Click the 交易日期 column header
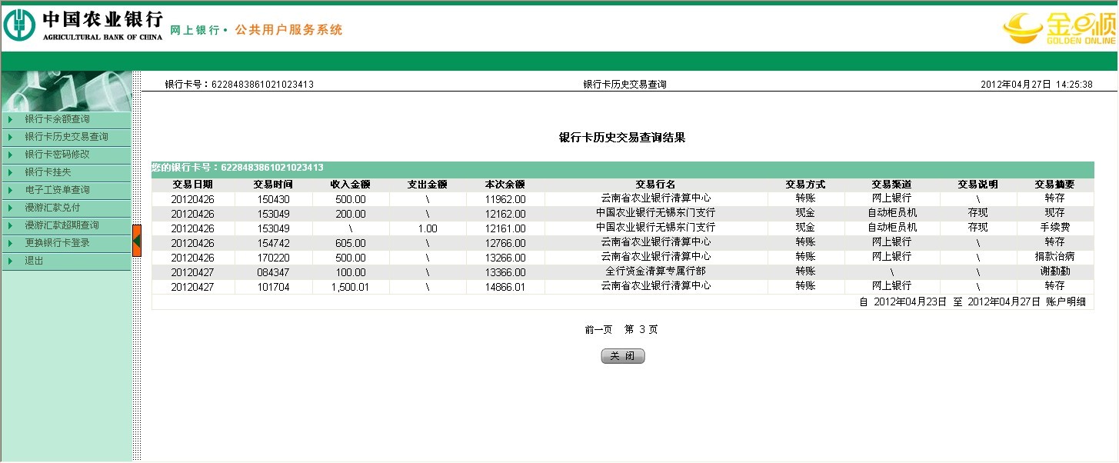 (x=192, y=185)
